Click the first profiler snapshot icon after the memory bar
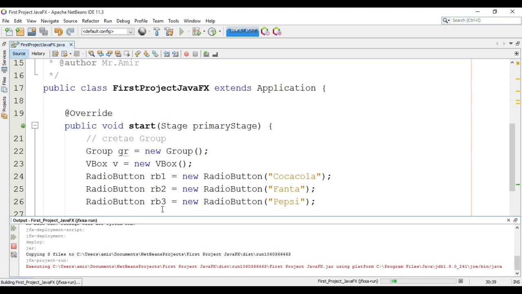Image resolution: width=522 pixels, height=294 pixels. click(265, 31)
